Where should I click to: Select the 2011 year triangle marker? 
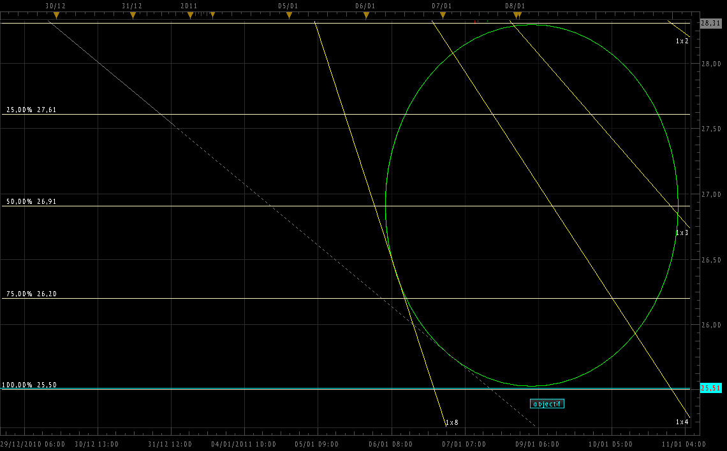[x=190, y=15]
